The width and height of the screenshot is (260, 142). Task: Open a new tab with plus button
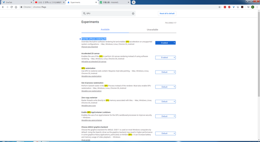tap(134, 2)
